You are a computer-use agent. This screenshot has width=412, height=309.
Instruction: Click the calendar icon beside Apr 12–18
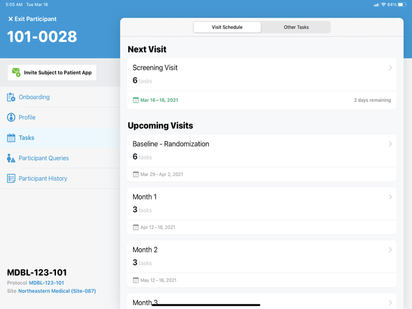click(x=135, y=227)
